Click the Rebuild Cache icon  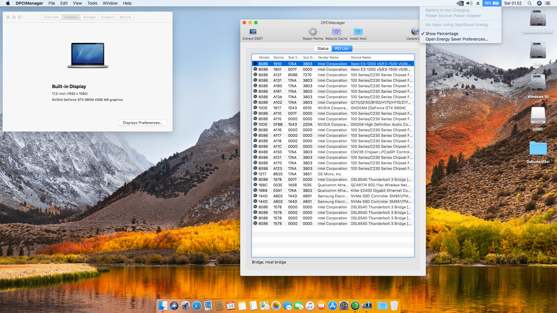pyautogui.click(x=336, y=32)
